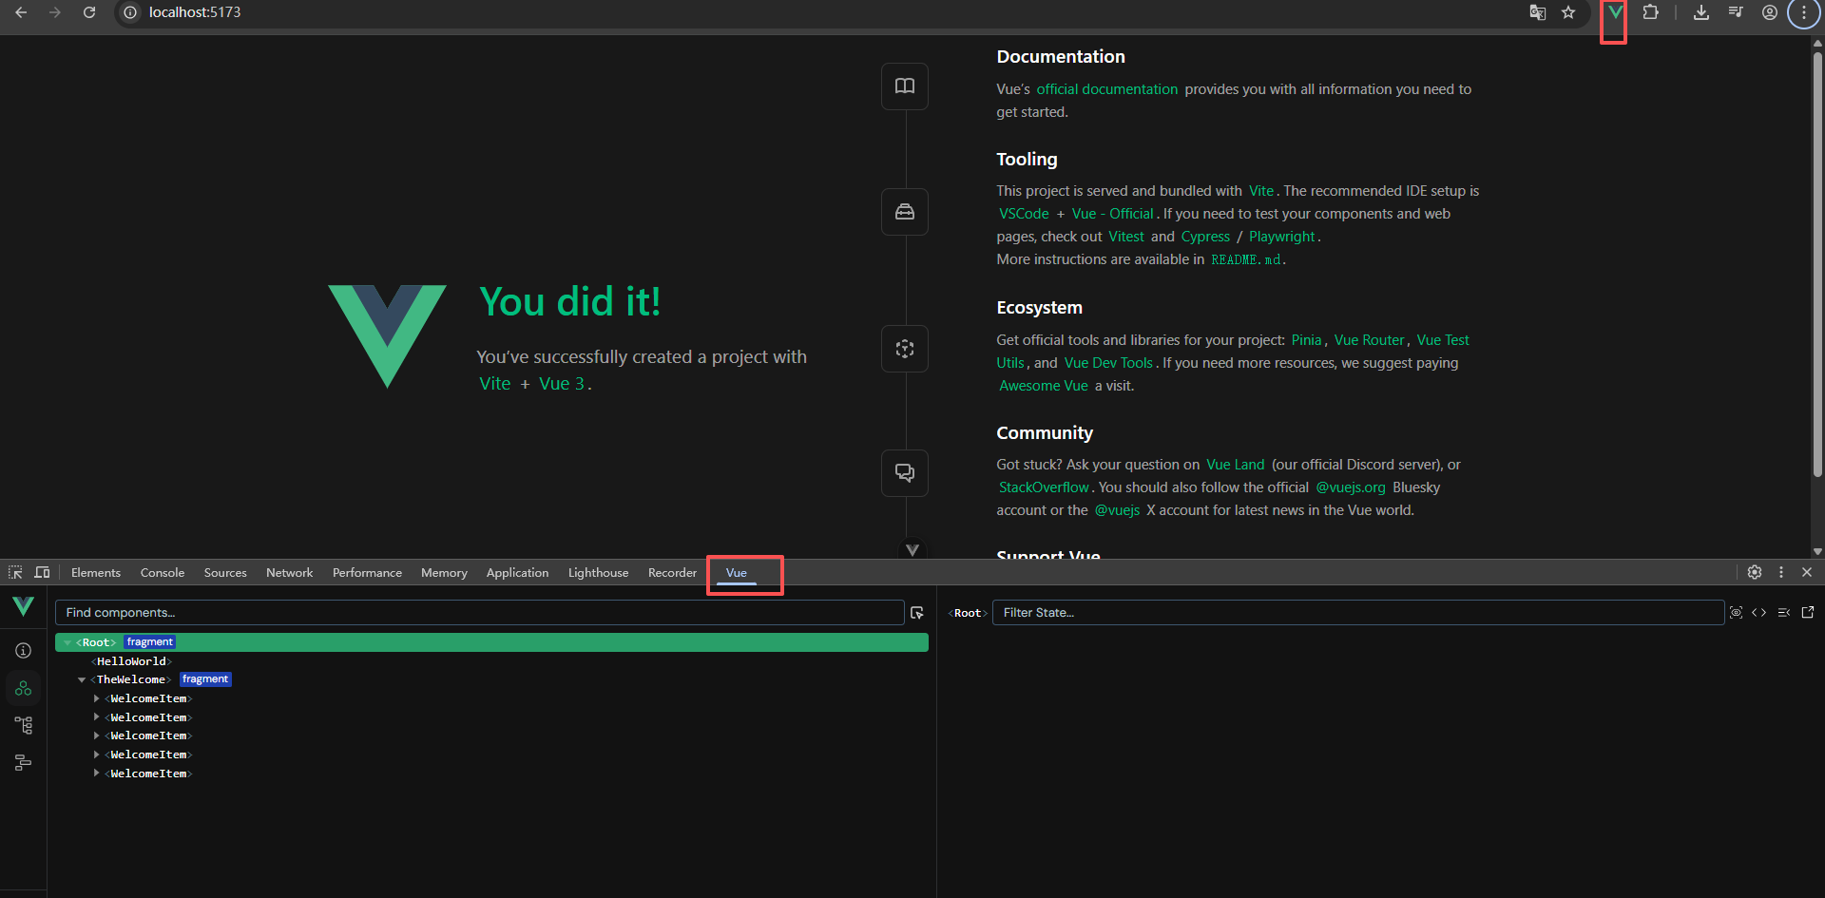Screen dimensions: 1825x898
Task: Focus the Find components search field
Action: 480,613
